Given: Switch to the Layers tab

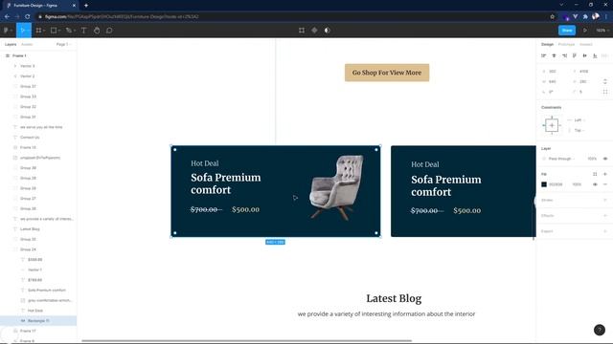Looking at the screenshot, I should point(11,45).
